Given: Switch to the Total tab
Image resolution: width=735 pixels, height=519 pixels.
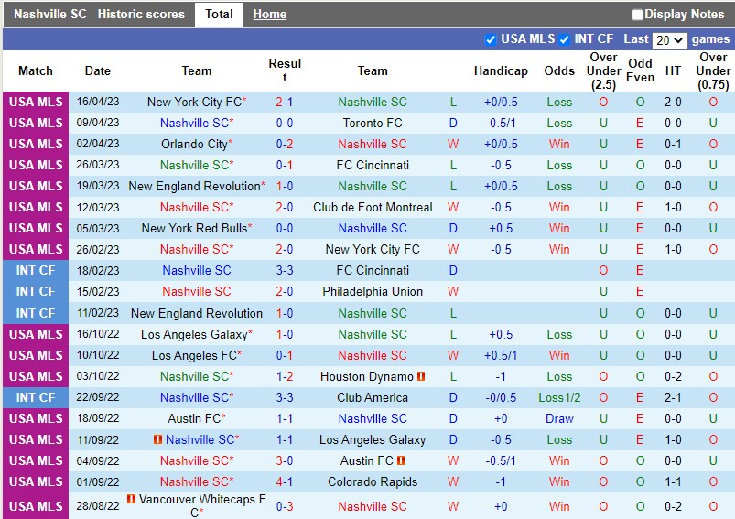Looking at the screenshot, I should [x=219, y=14].
